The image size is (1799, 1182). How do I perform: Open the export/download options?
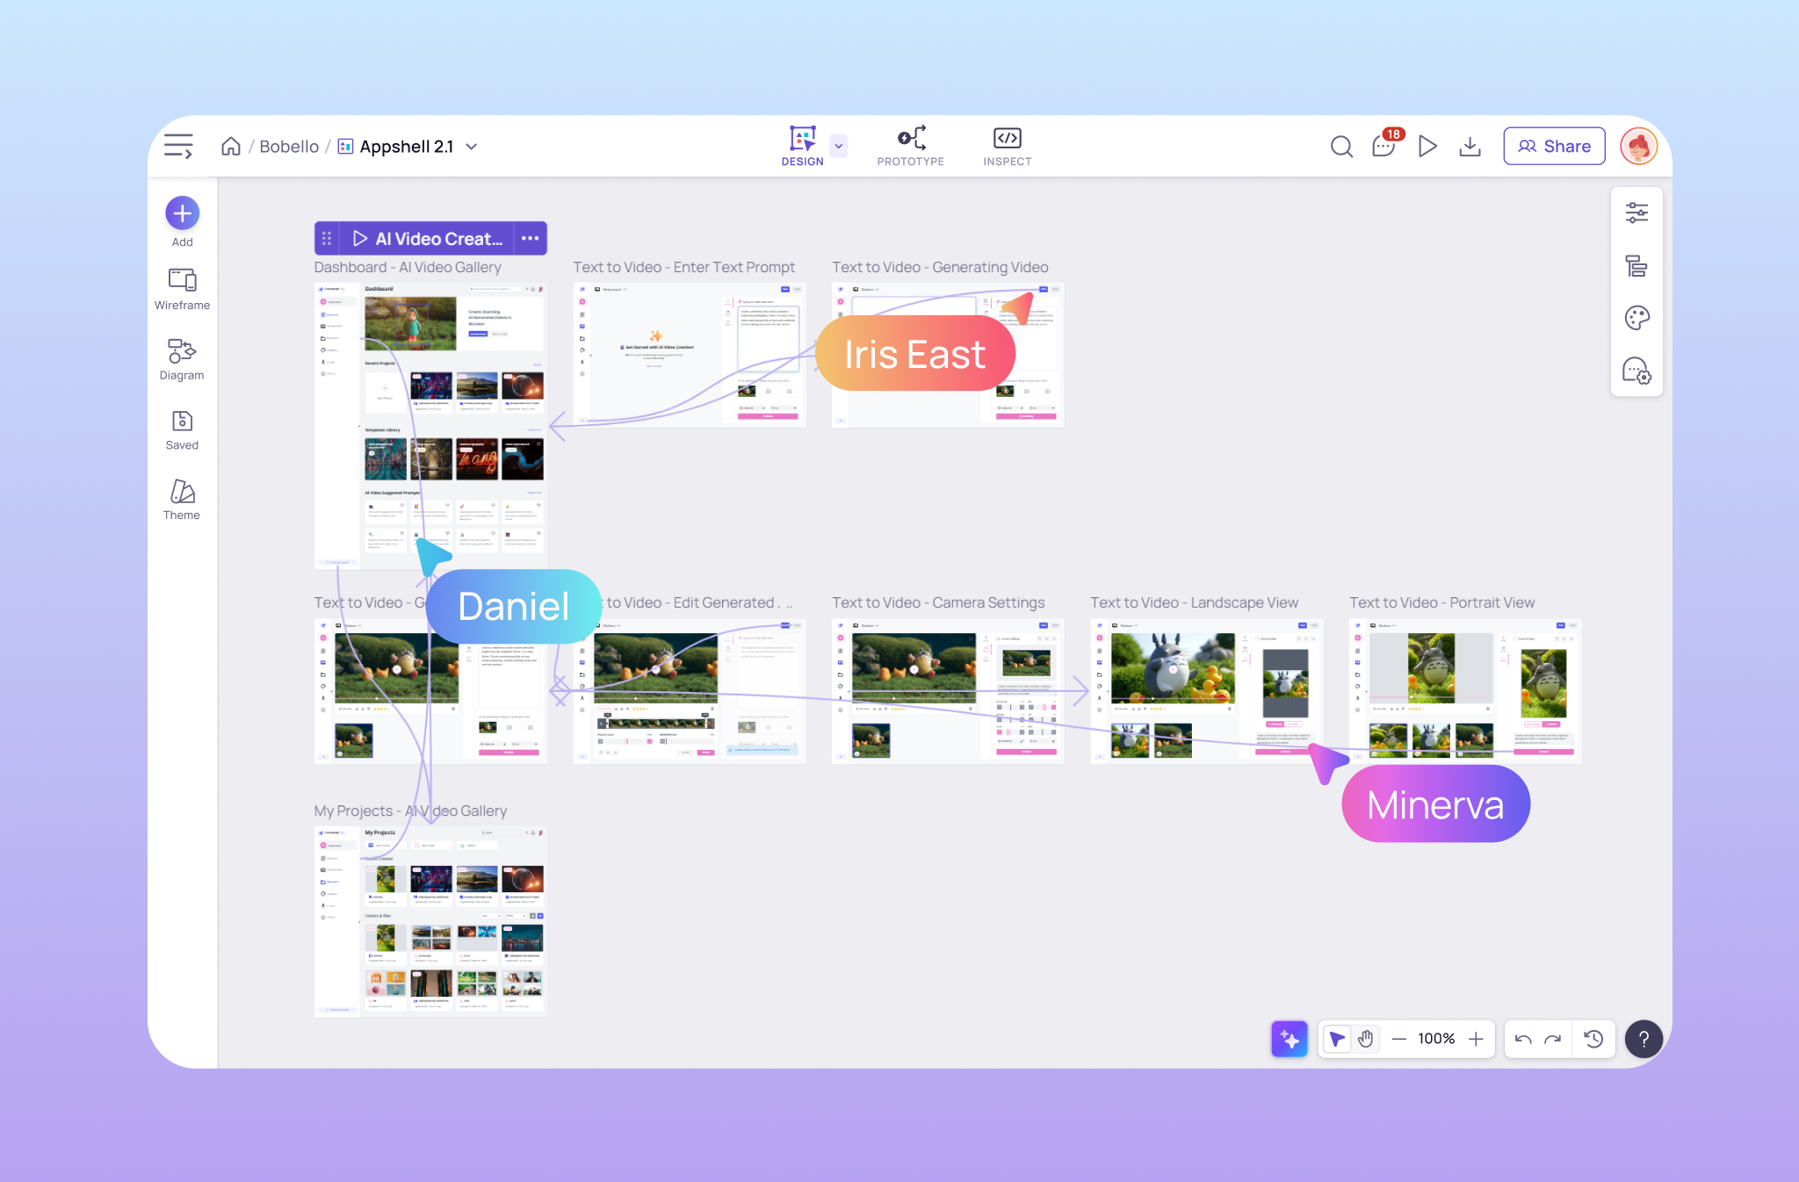click(x=1471, y=146)
